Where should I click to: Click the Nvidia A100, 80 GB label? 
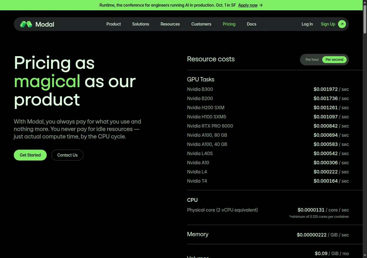point(207,135)
